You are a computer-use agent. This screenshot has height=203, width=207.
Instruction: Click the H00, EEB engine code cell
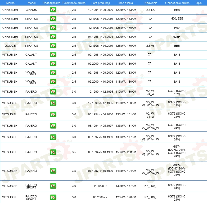coord(177,18)
